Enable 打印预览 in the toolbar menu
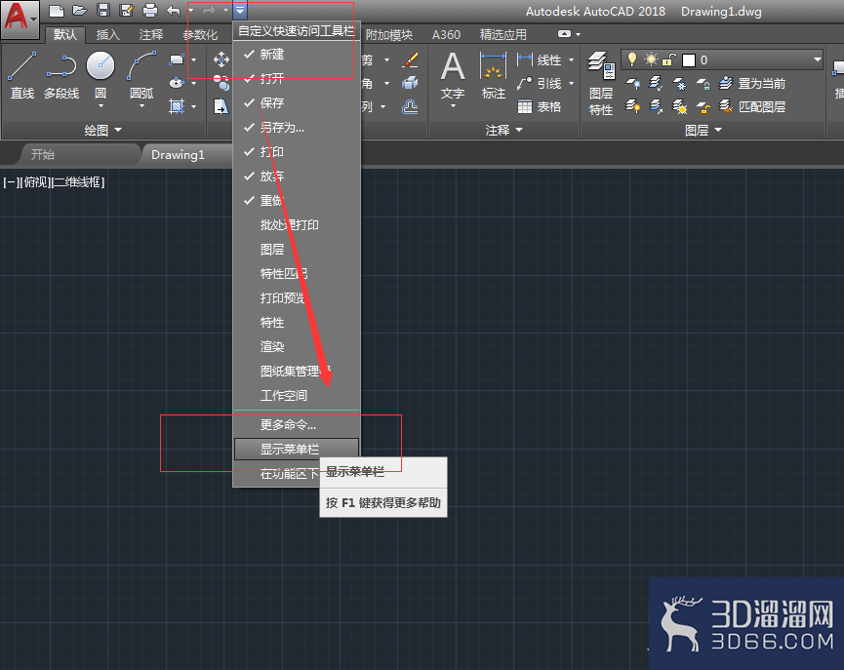 point(297,298)
